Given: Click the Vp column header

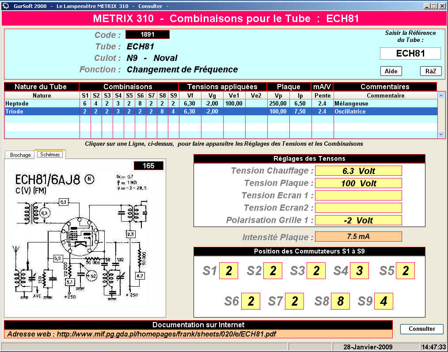Looking at the screenshot, I should tap(278, 95).
